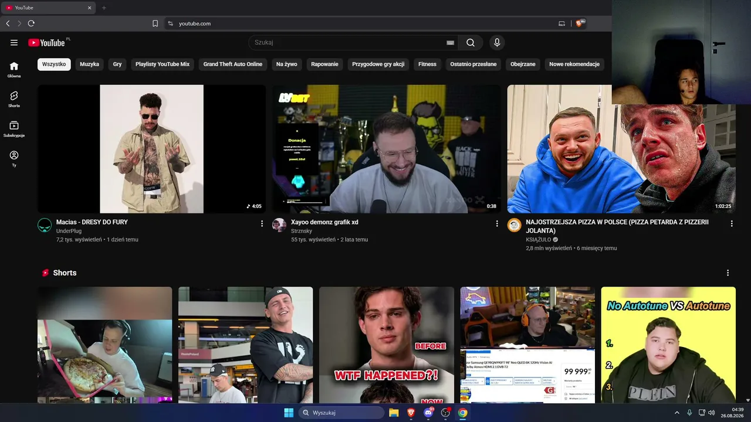Image resolution: width=751 pixels, height=422 pixels.
Task: Open volume settings in system tray
Action: pyautogui.click(x=711, y=413)
